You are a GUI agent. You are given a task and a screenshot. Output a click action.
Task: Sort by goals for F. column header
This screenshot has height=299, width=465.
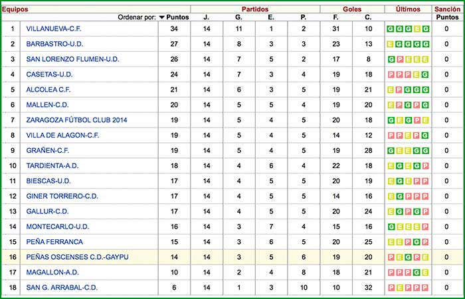coord(336,17)
